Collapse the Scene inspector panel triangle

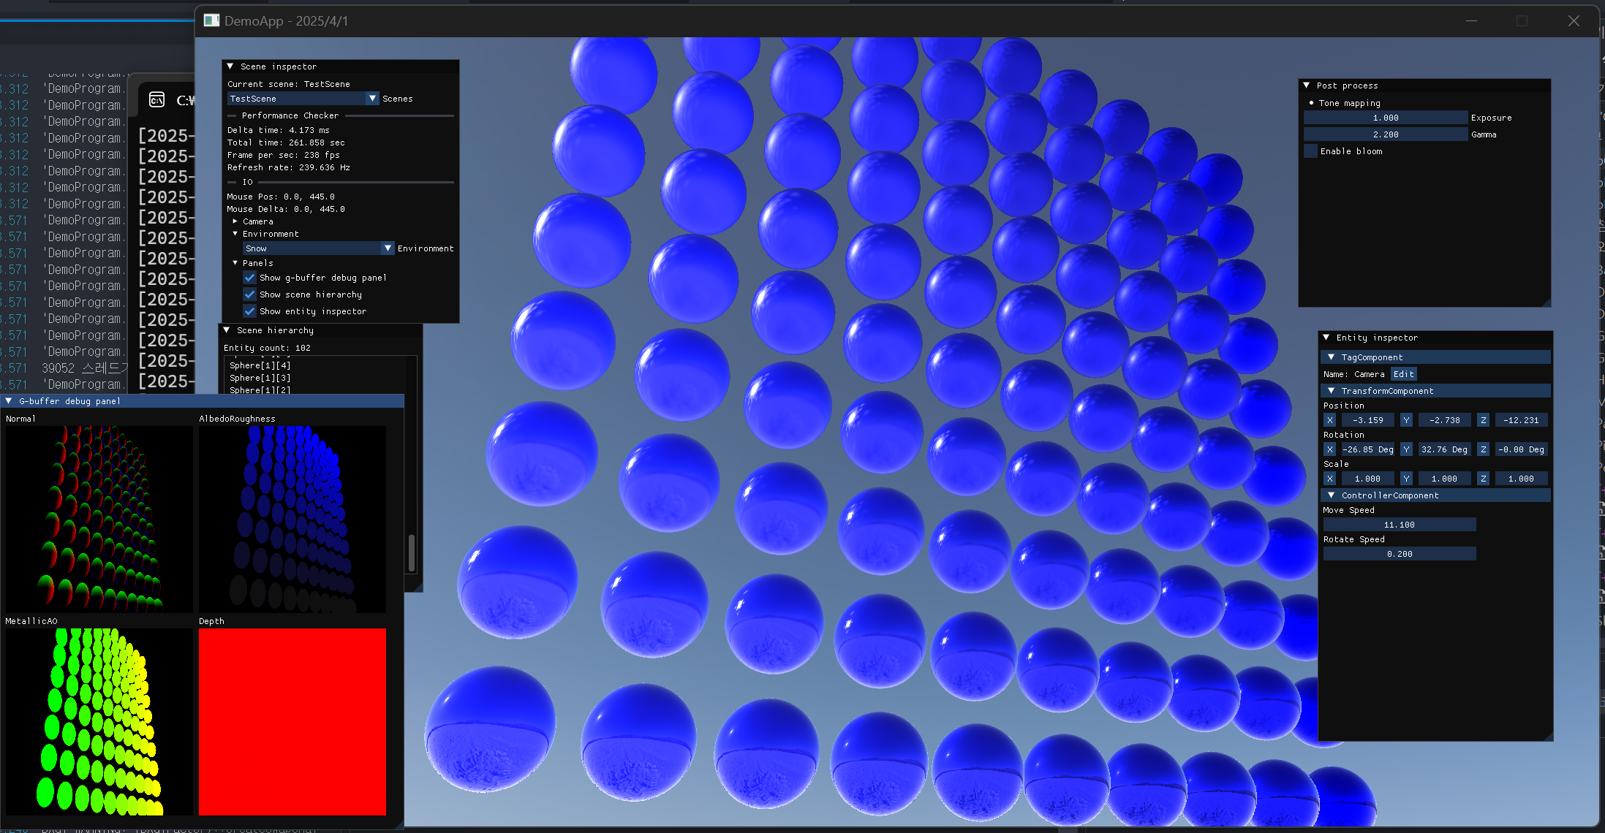pos(230,66)
